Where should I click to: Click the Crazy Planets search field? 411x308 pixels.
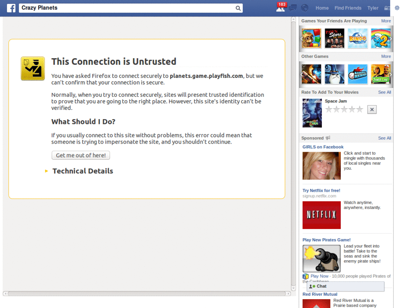pyautogui.click(x=130, y=8)
